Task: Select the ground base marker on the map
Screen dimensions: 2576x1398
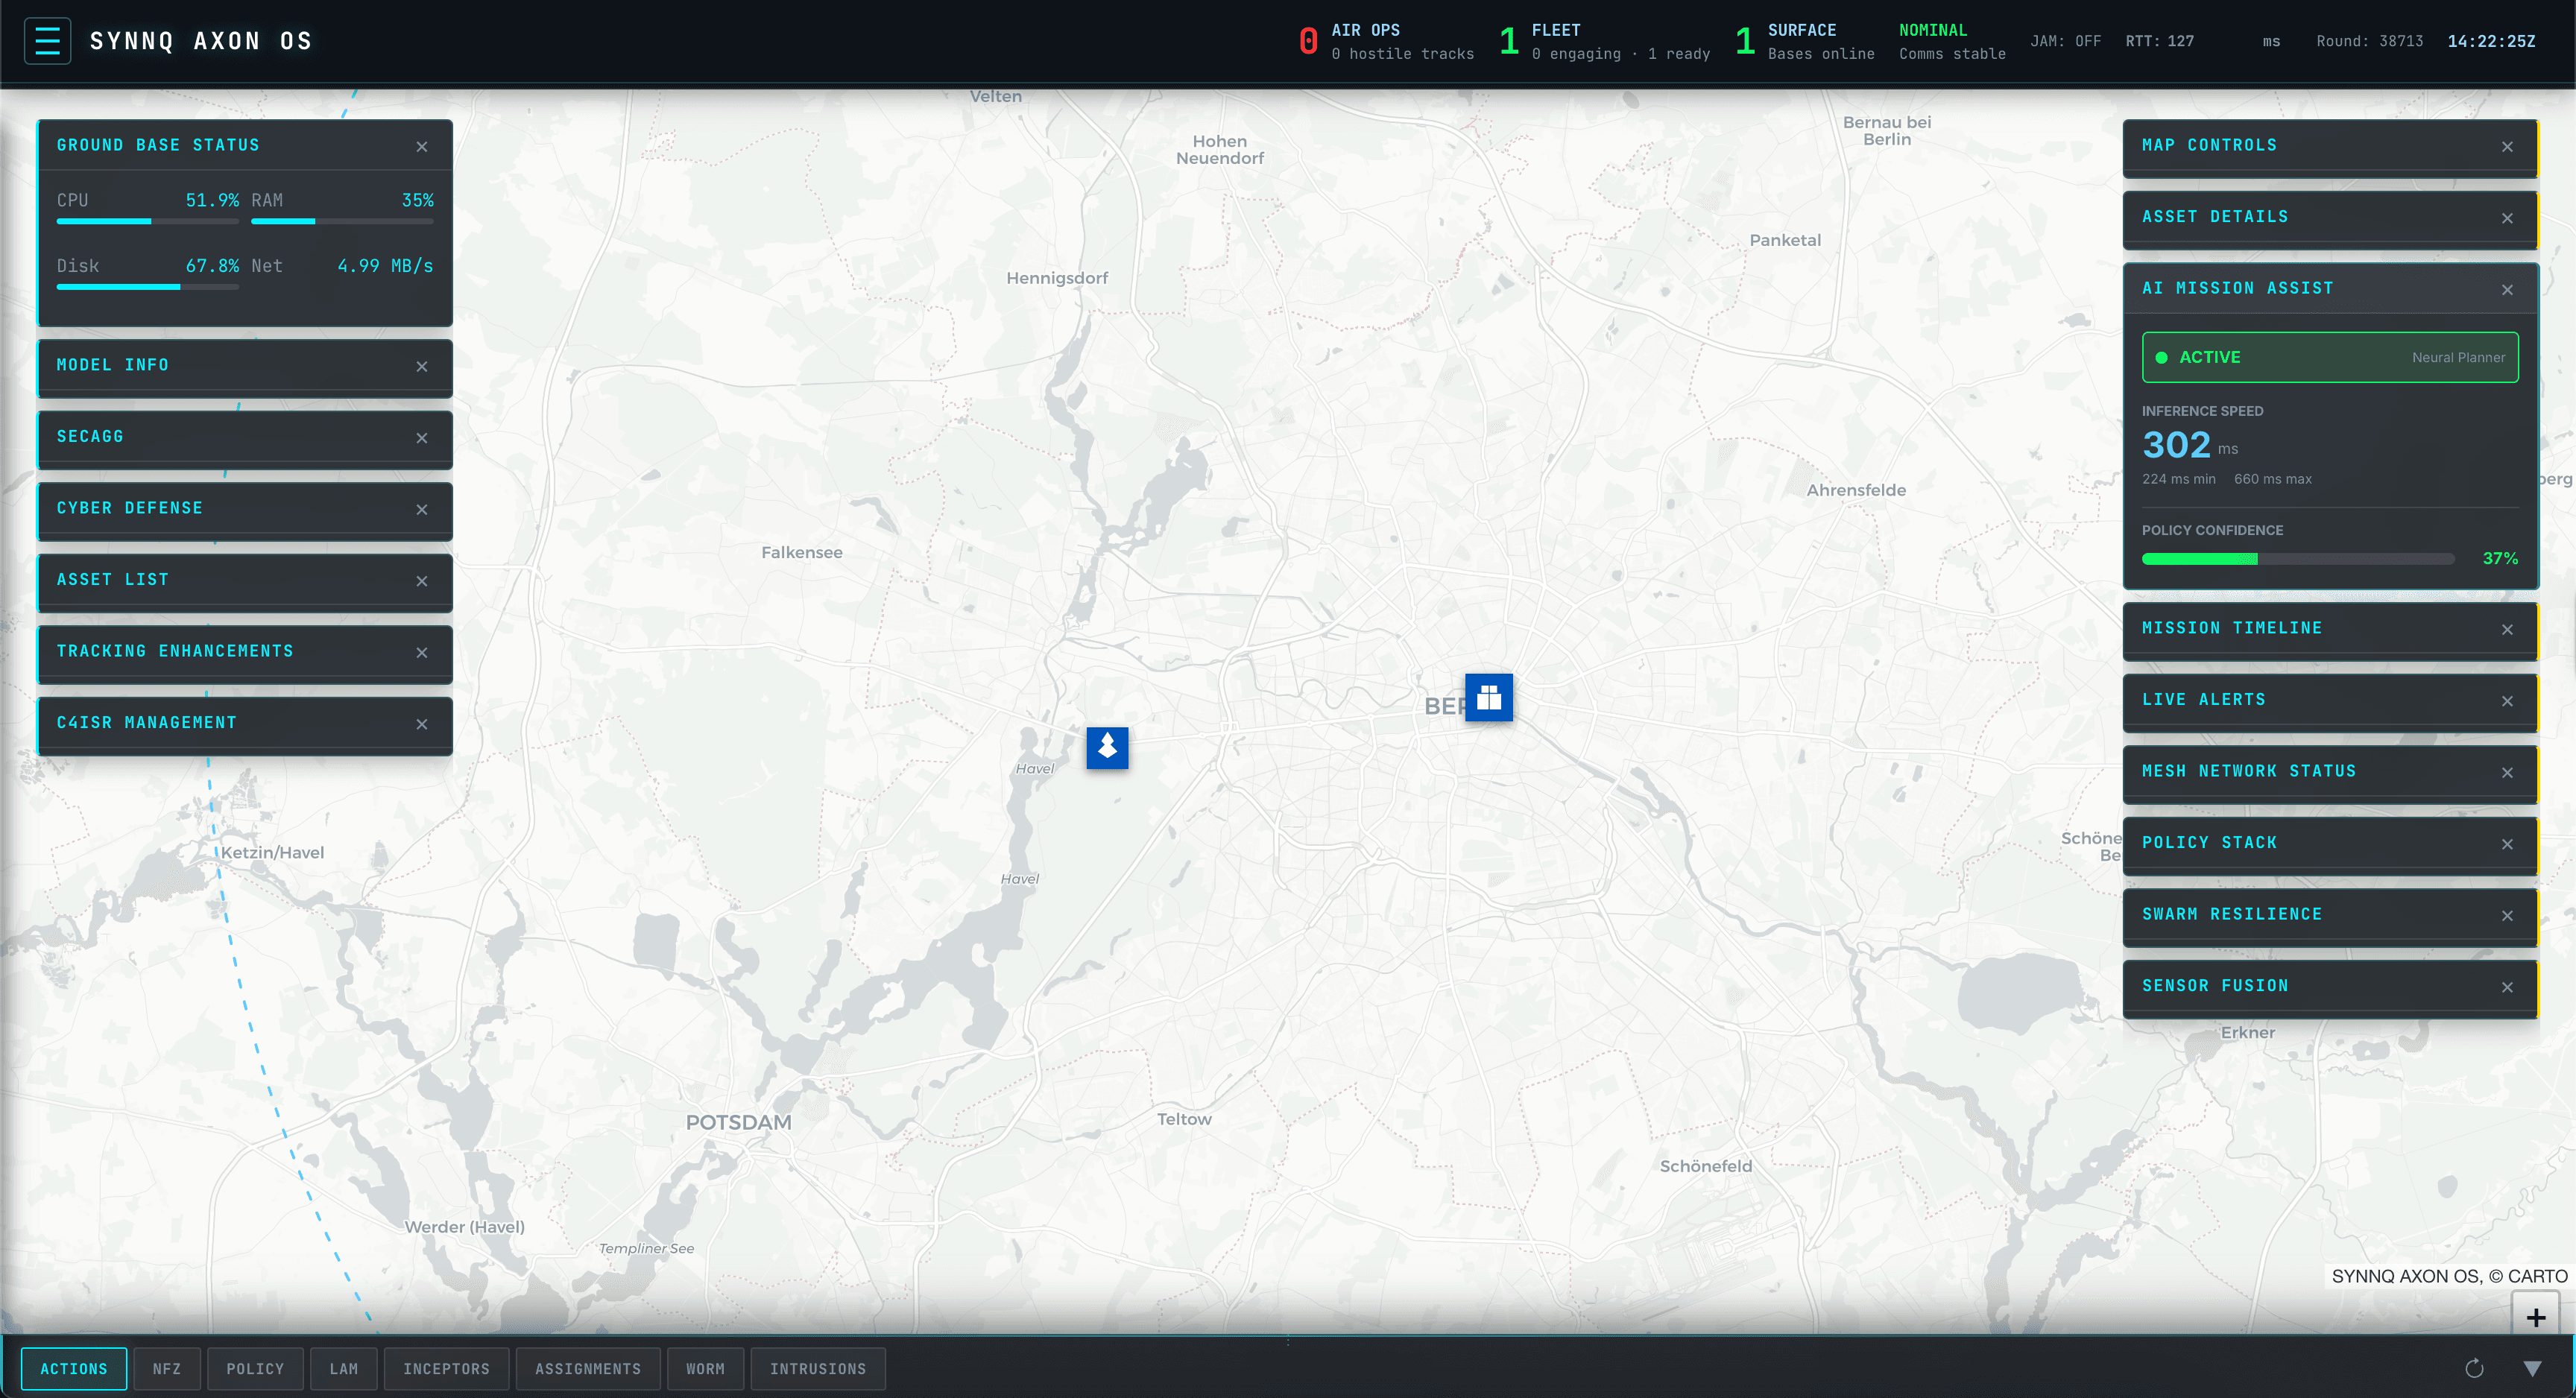Action: tap(1489, 698)
